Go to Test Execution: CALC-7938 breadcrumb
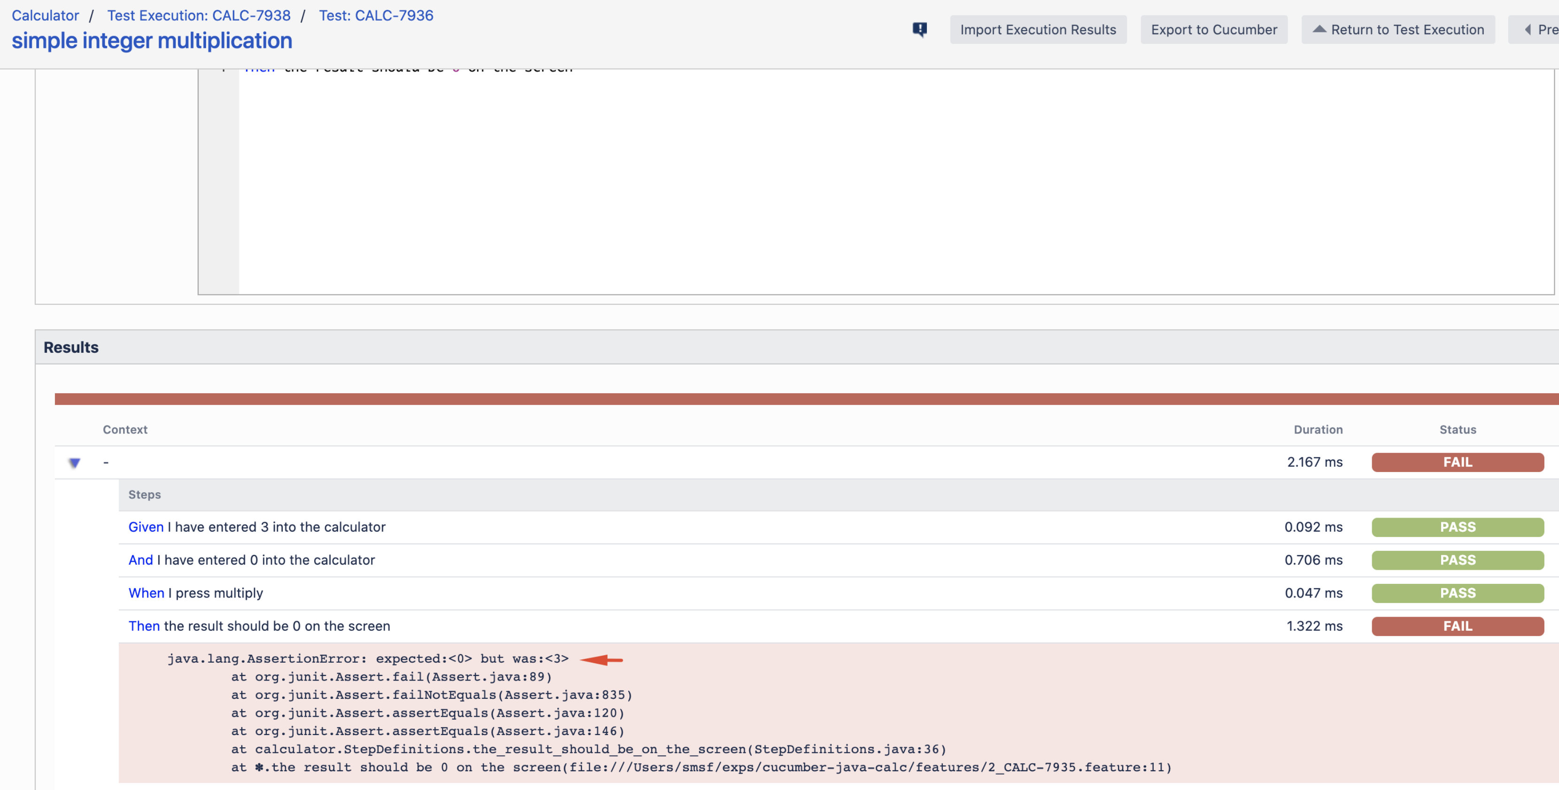 [x=199, y=15]
